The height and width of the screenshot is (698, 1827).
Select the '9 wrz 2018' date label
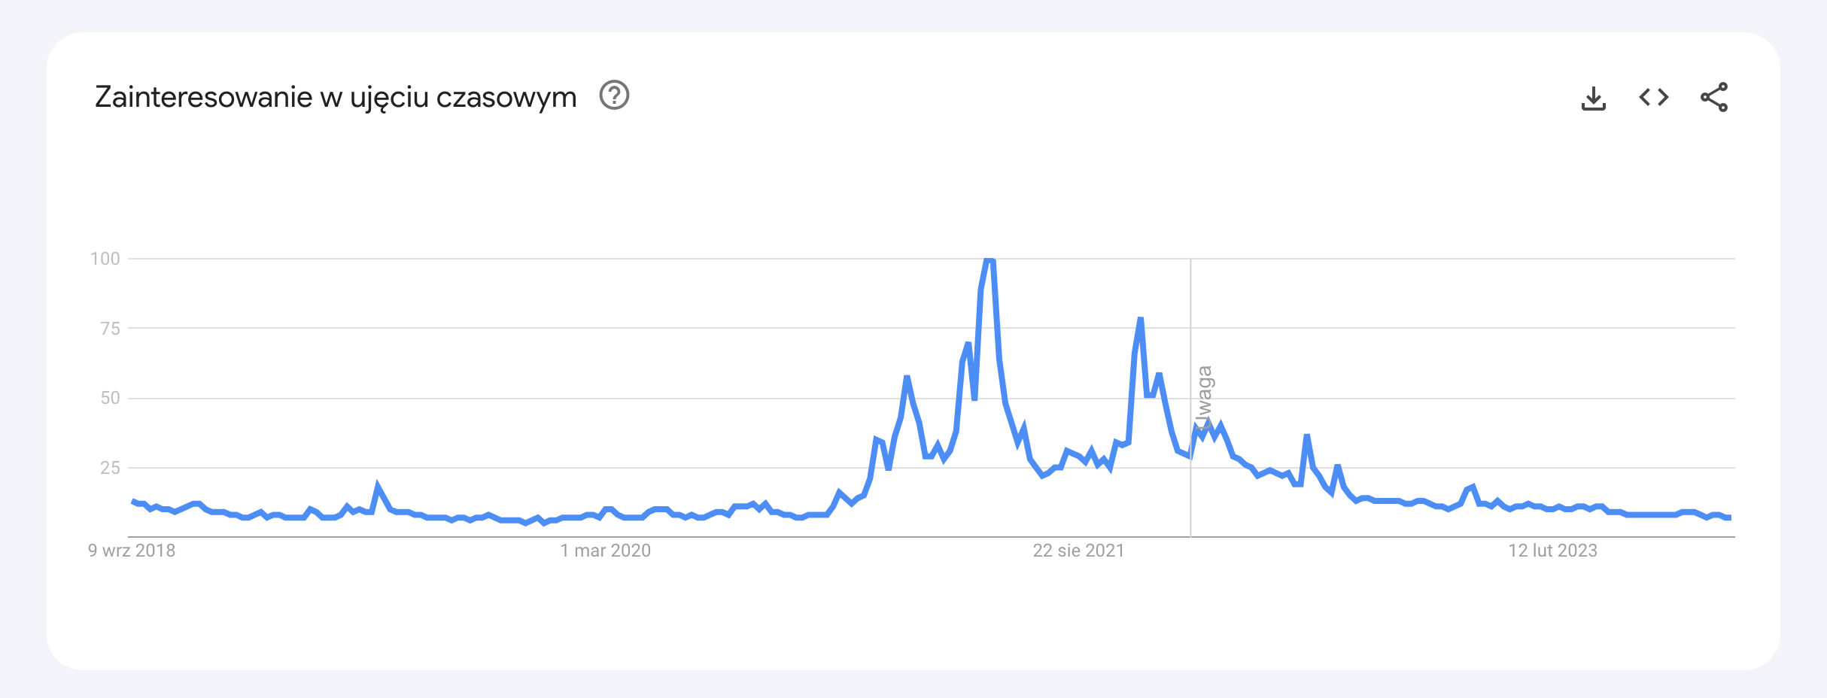click(132, 551)
